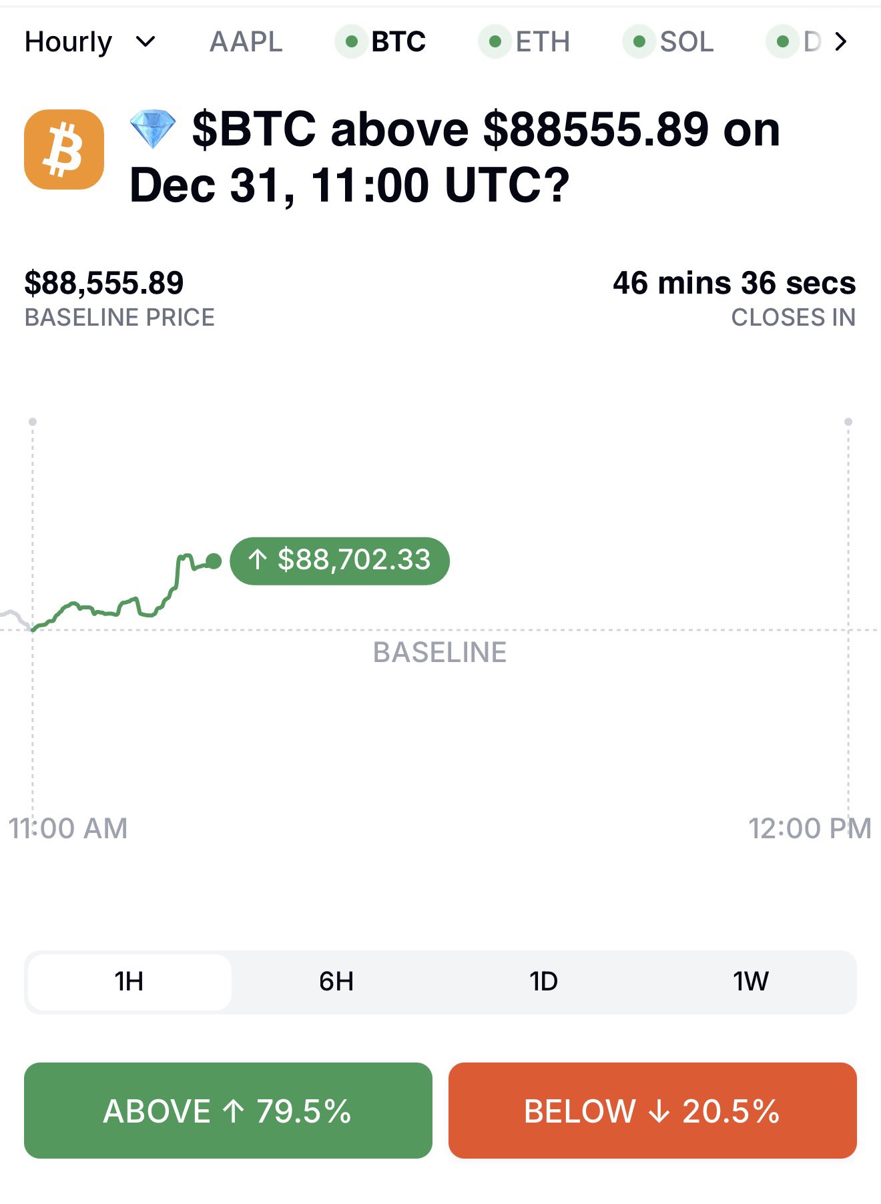
Task: Click the green status dot beside BTC
Action: [x=351, y=42]
